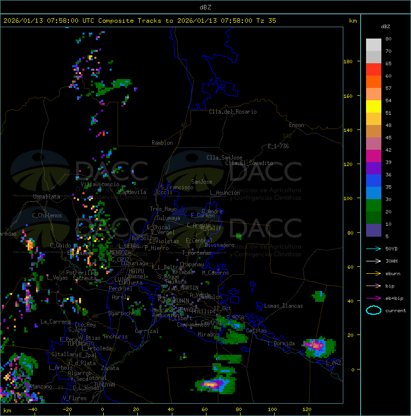Click the green echo patch above Lomas_Blancas
Image resolution: width=411 pixels, height=416 pixels.
coord(319,296)
